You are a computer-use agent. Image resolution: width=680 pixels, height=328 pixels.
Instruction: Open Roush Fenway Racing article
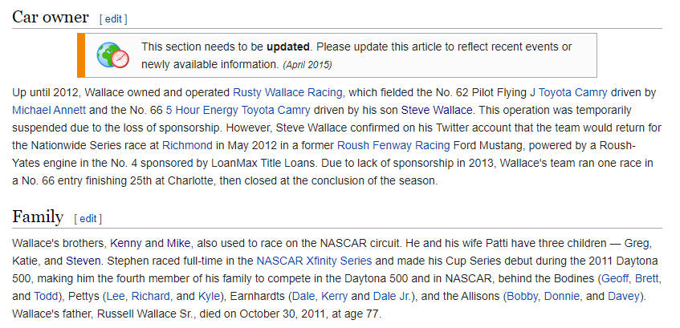click(x=393, y=145)
